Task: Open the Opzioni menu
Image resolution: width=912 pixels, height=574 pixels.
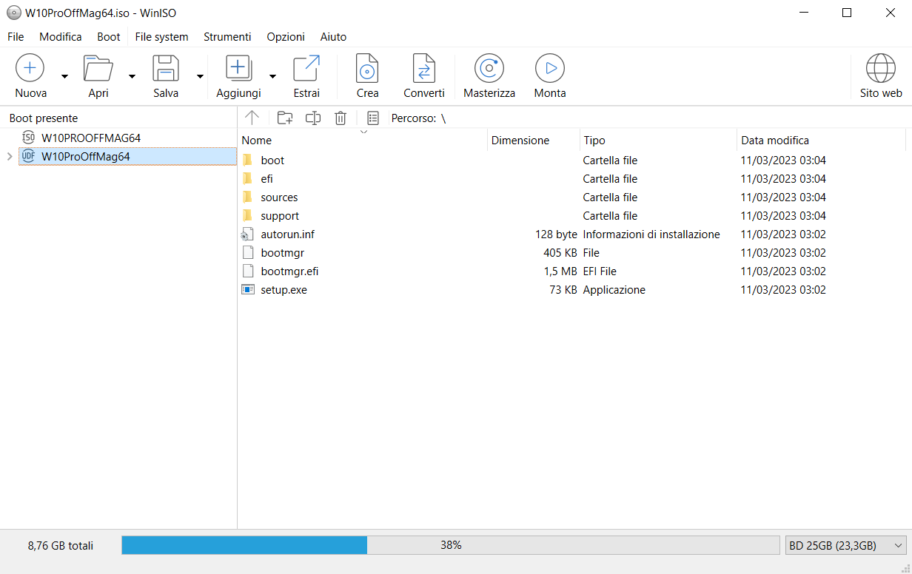Action: coord(286,37)
